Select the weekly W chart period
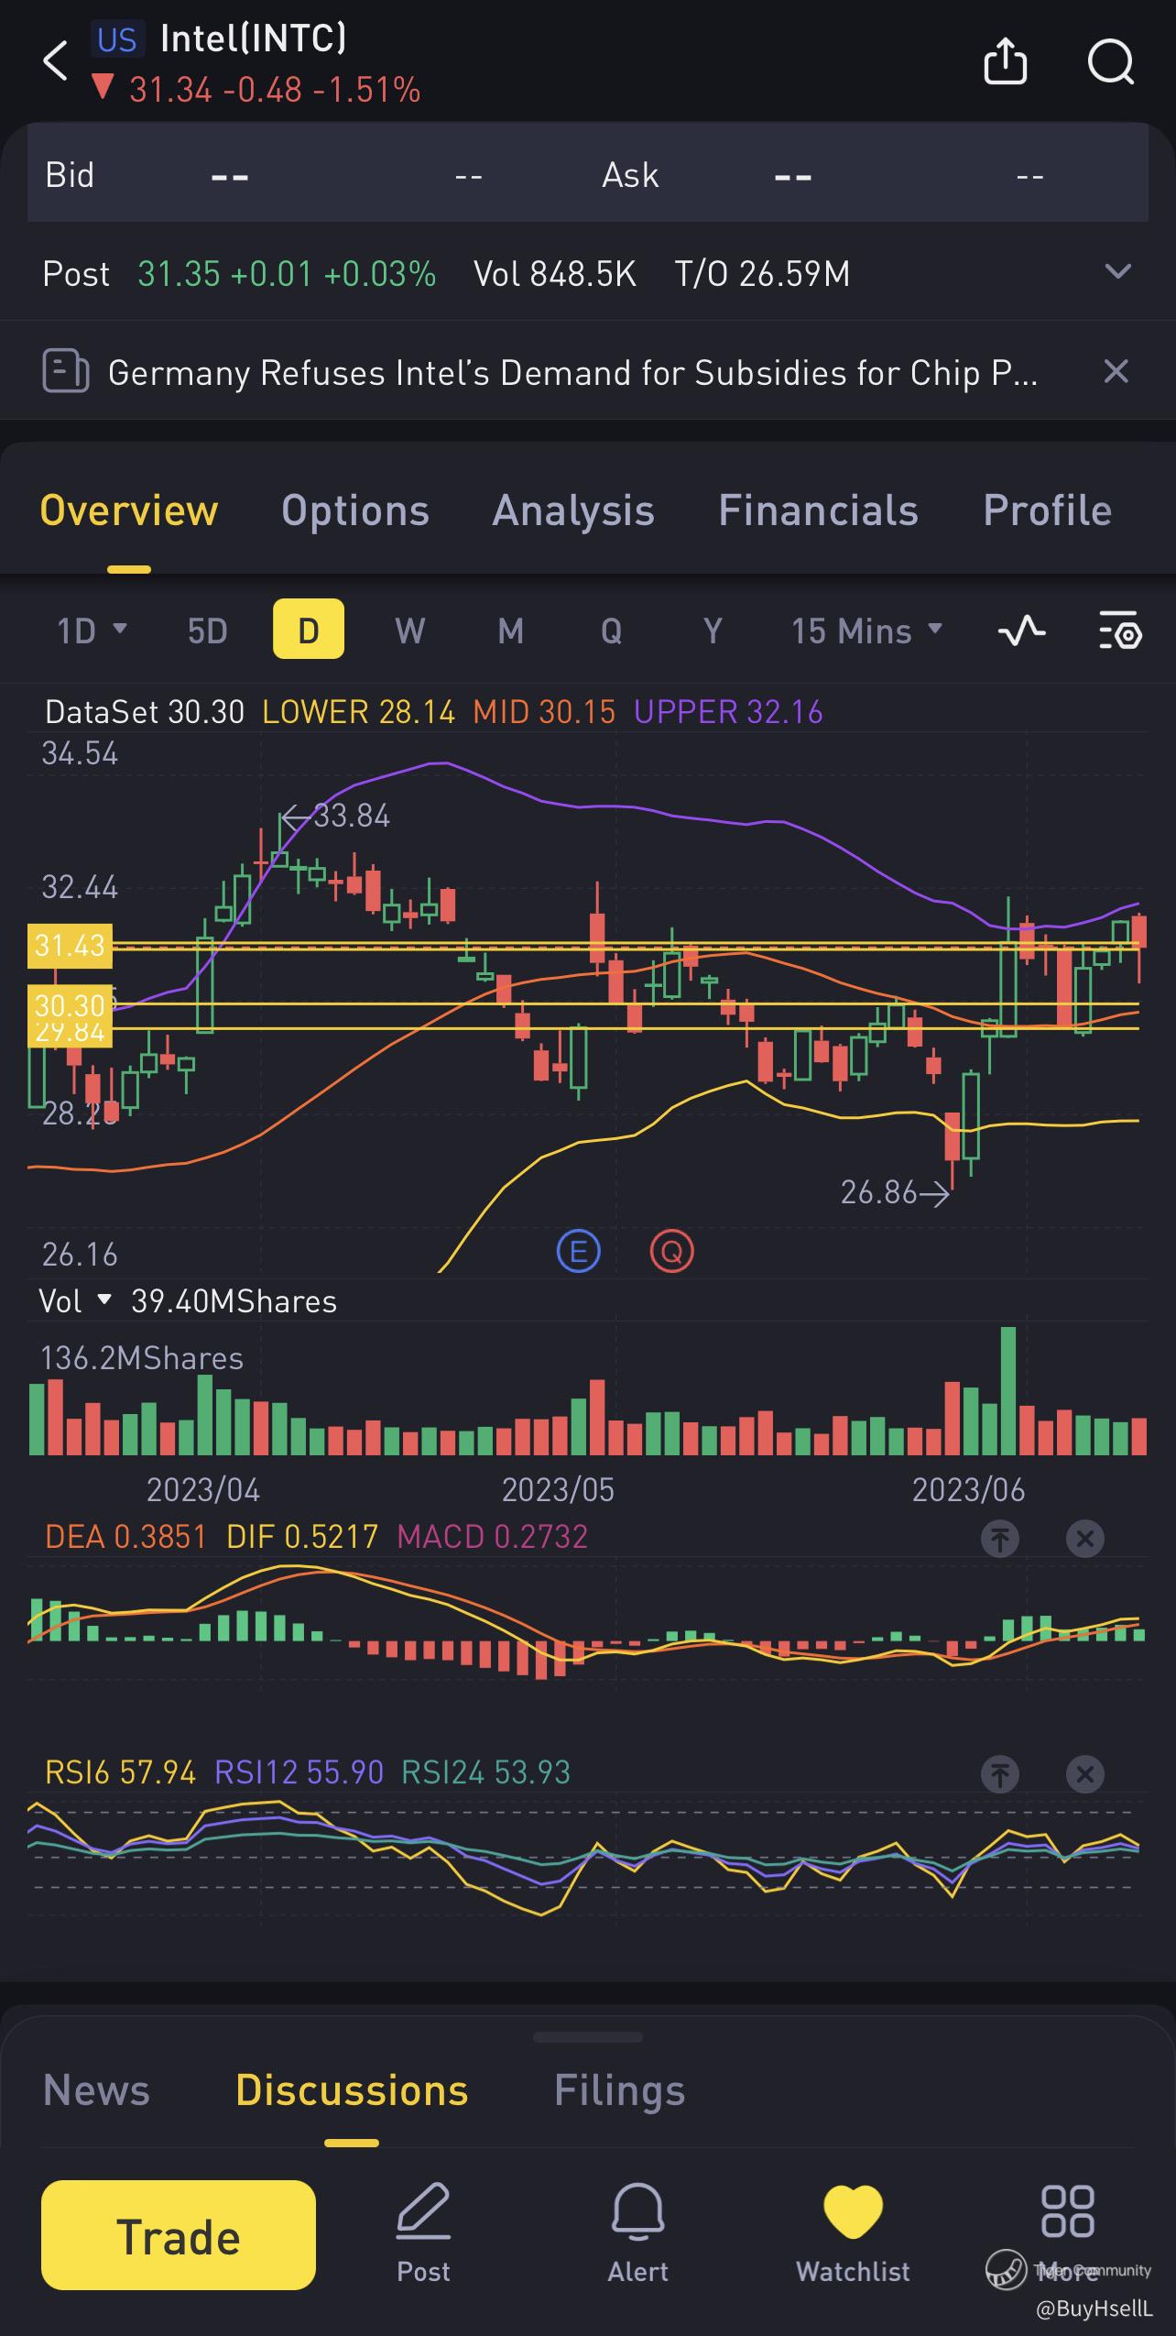This screenshot has width=1176, height=2336. (409, 631)
